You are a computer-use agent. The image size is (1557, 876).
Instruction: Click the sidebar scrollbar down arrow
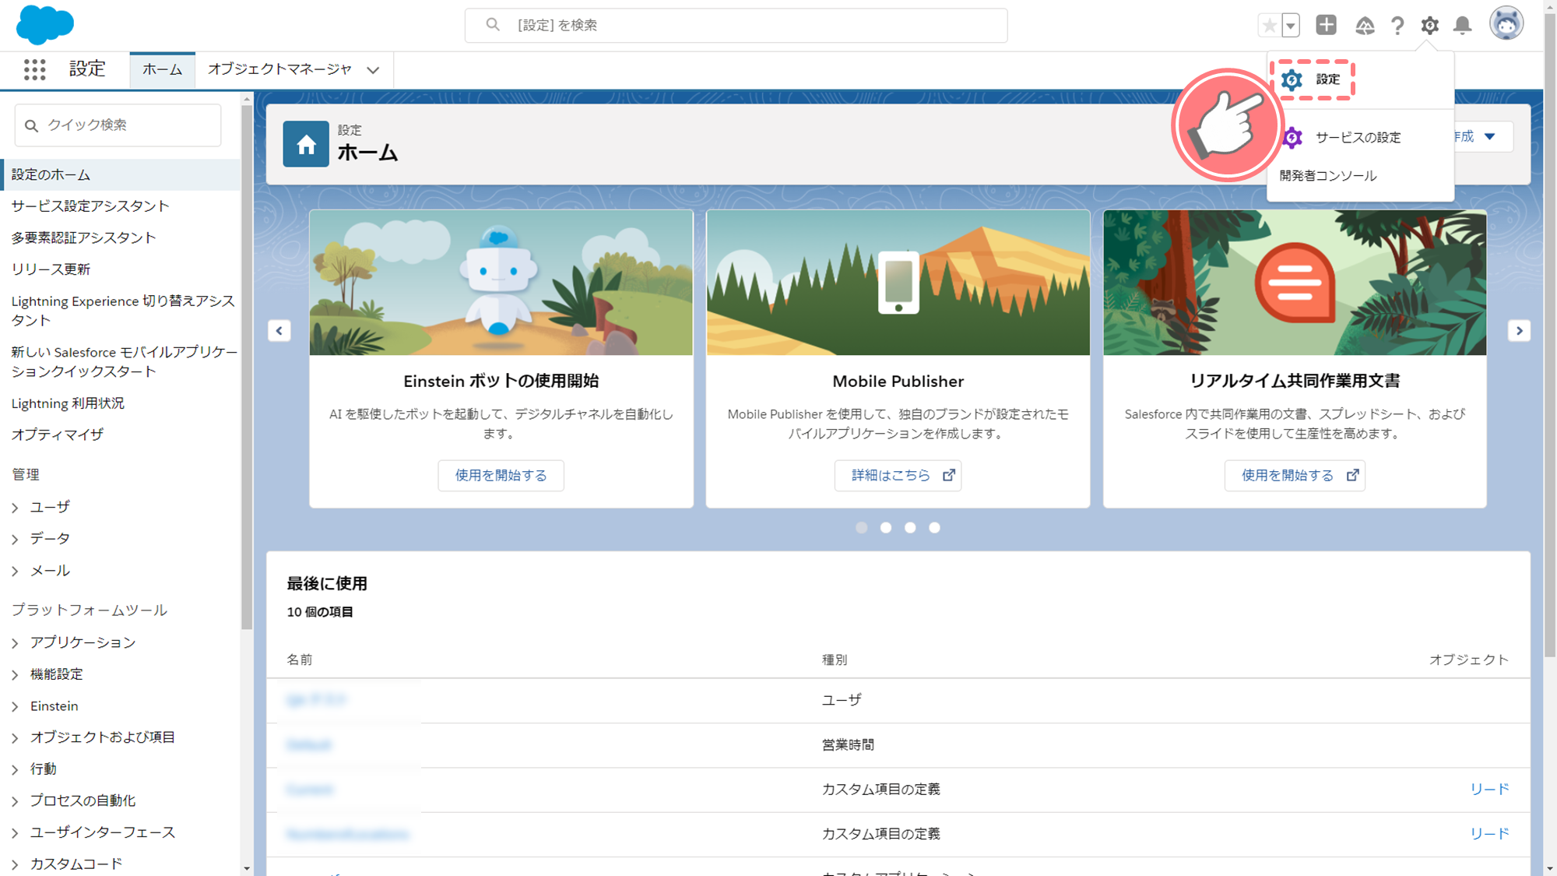247,868
